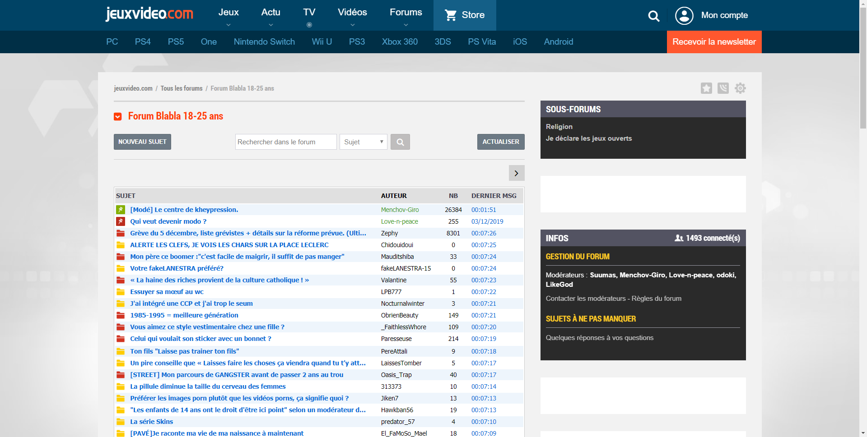Screen dimensions: 867x437
Task: Click the phone shortcut icon near favorites
Action: click(723, 88)
